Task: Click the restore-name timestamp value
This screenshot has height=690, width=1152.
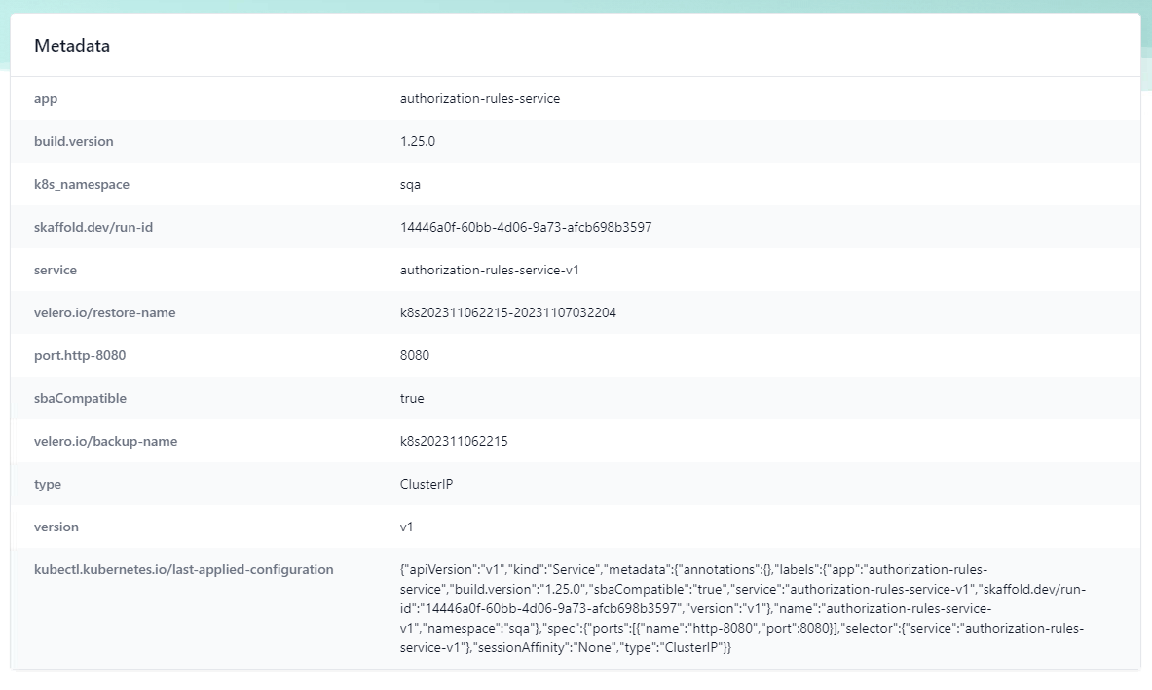Action: [x=507, y=312]
